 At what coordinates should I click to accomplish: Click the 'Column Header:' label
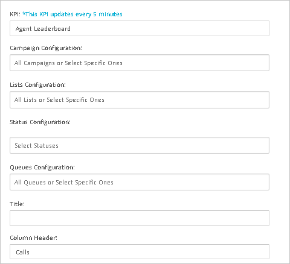pyautogui.click(x=33, y=238)
